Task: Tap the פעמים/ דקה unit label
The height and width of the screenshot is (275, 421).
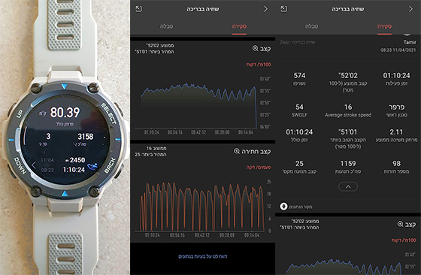Action: tap(259, 167)
